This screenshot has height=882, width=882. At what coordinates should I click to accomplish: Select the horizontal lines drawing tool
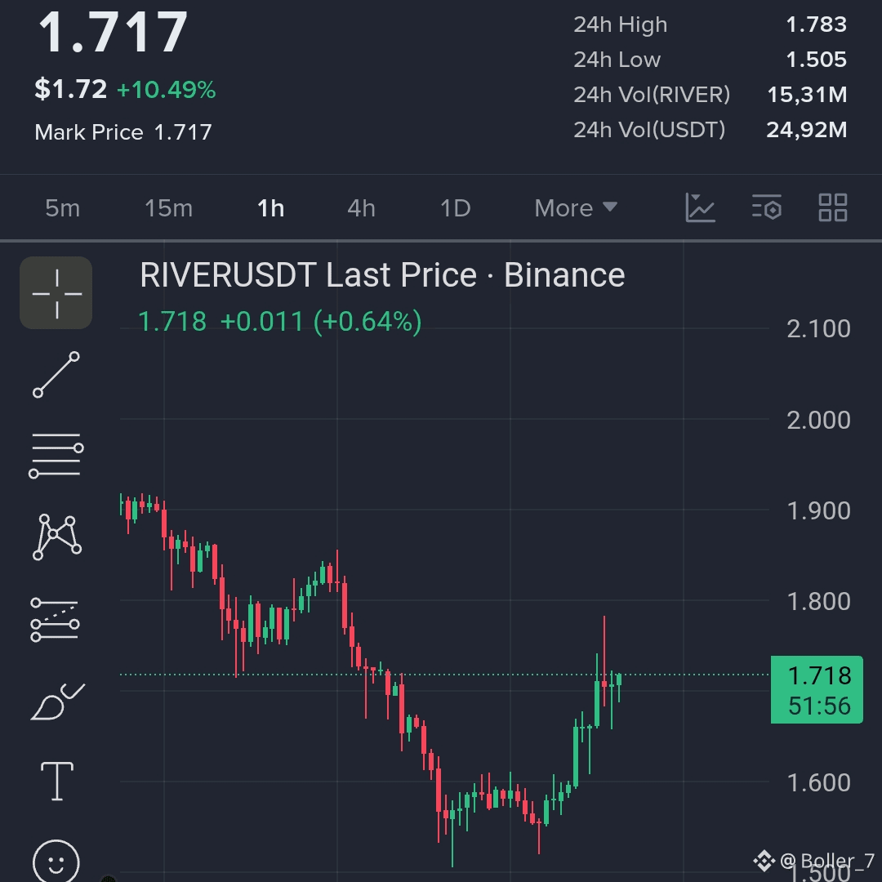(x=56, y=456)
